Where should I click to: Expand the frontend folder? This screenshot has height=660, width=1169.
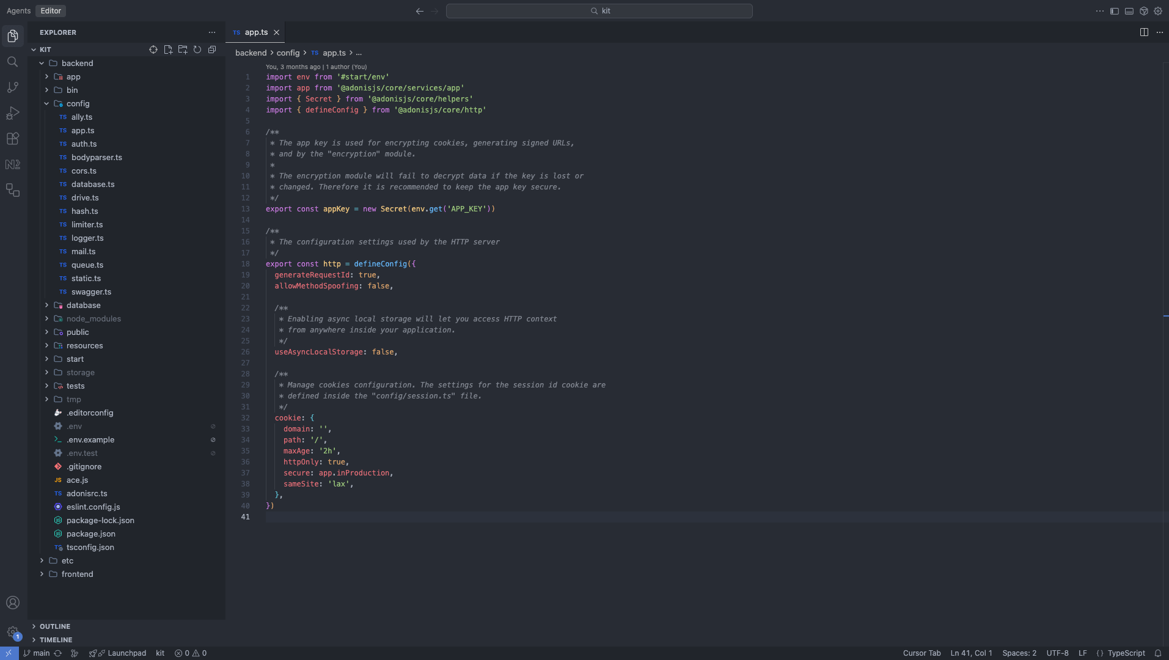[x=77, y=574]
